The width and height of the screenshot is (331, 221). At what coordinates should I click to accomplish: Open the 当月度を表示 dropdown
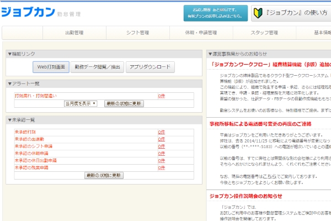pyautogui.click(x=81, y=103)
